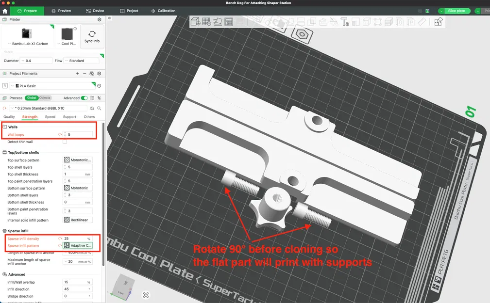
Task: Switch process scope to Global
Action: click(32, 98)
